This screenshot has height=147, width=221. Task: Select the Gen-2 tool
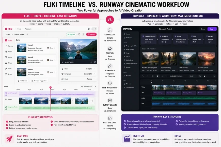[127, 57]
